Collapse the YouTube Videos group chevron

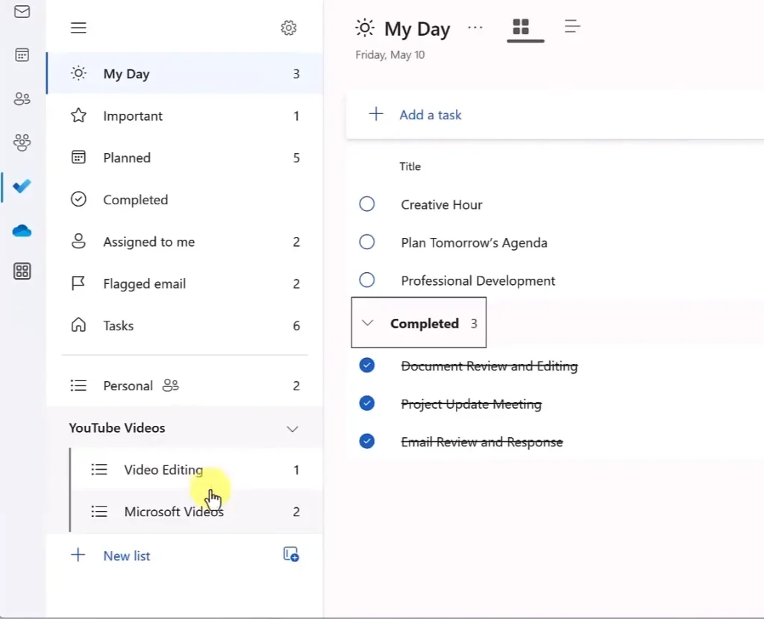click(292, 429)
